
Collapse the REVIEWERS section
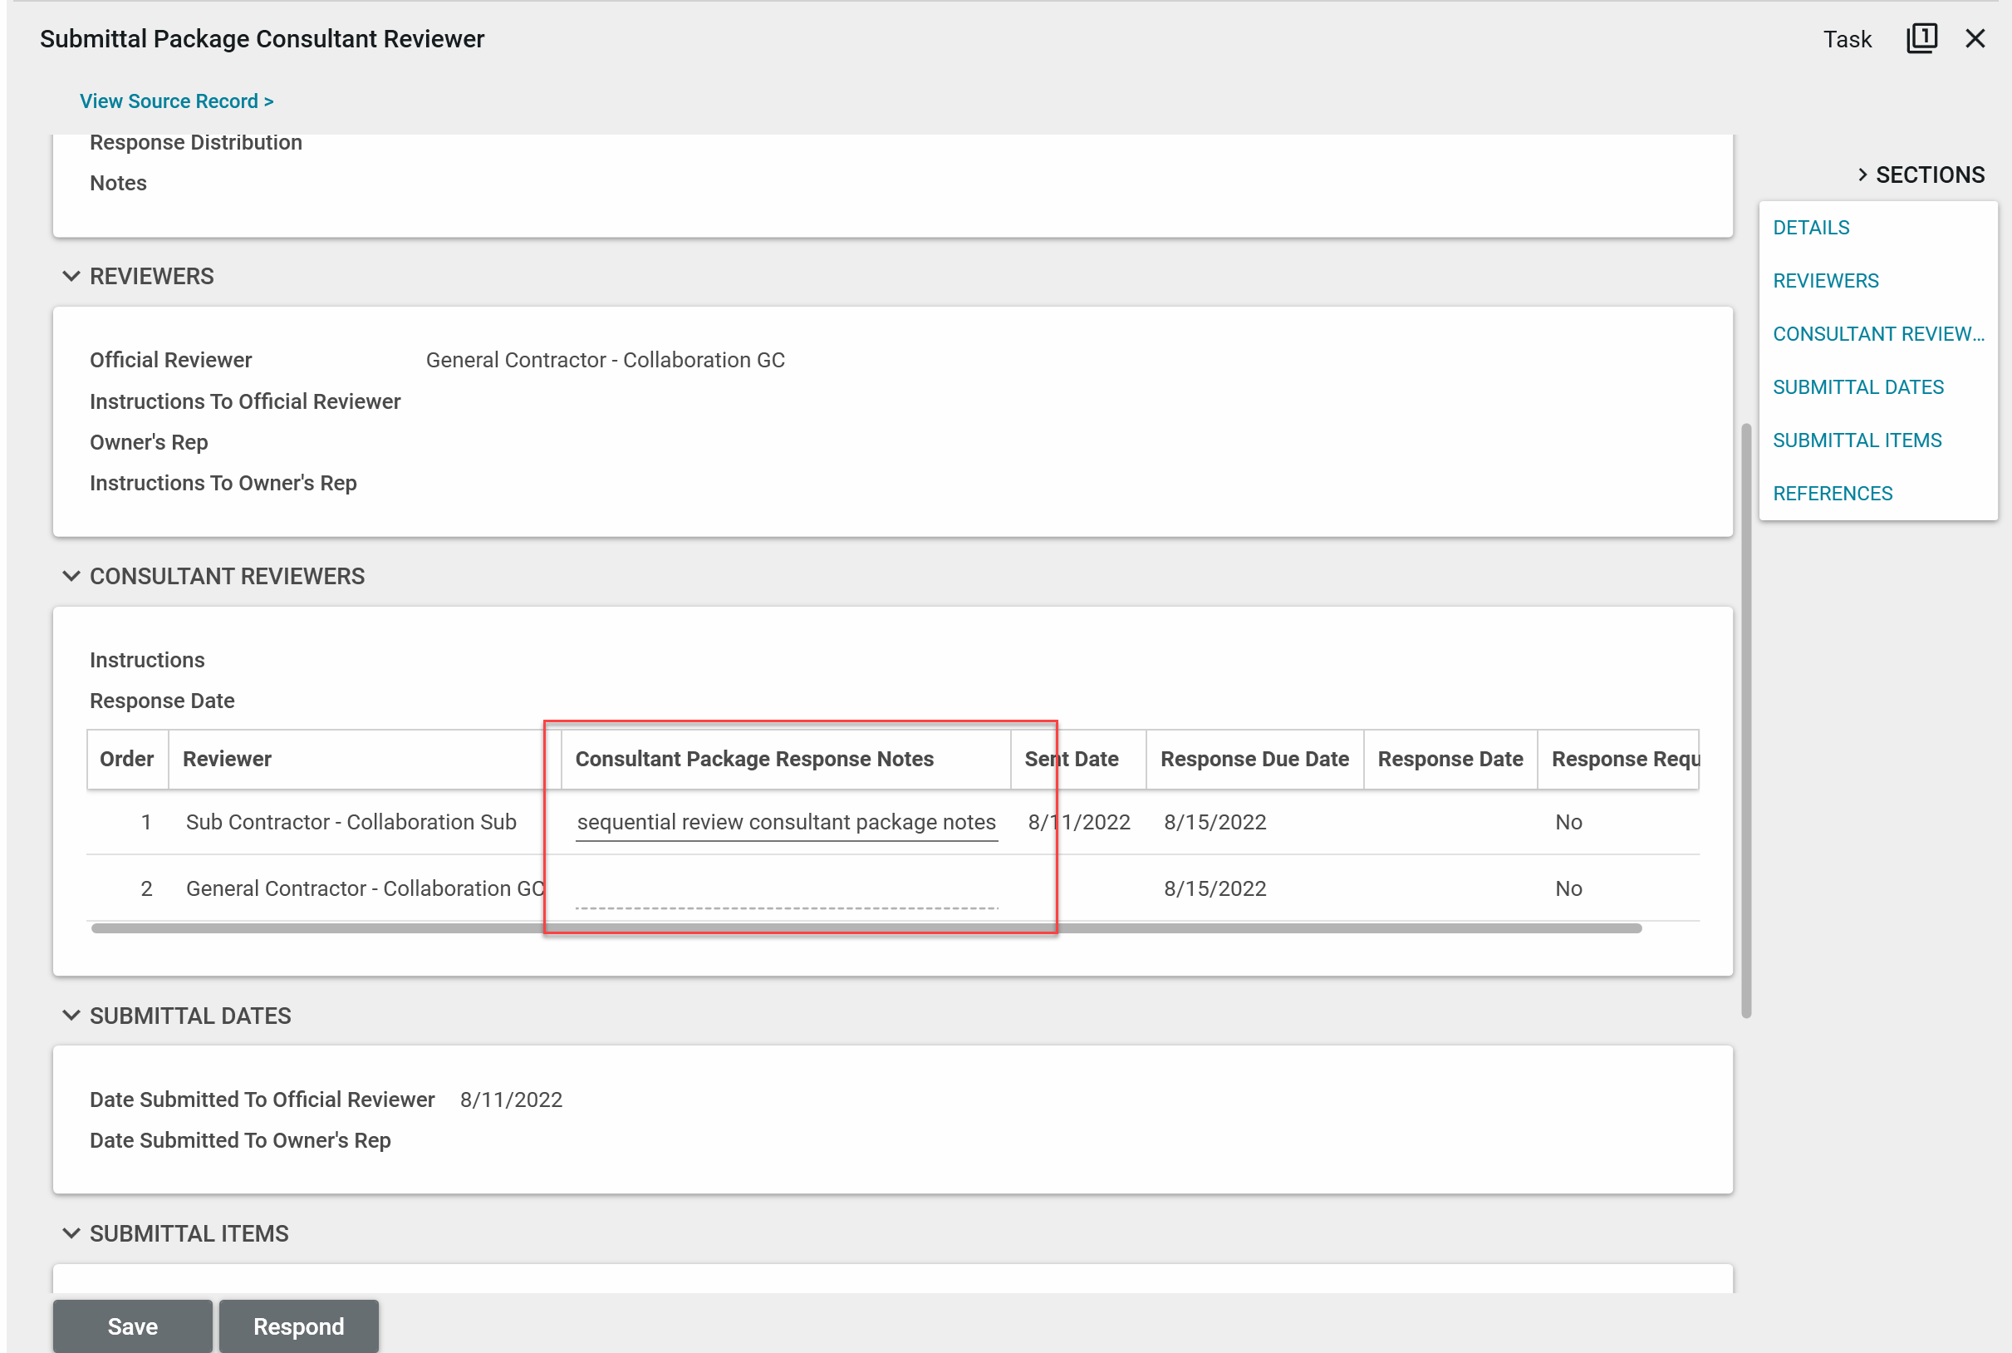(x=71, y=276)
